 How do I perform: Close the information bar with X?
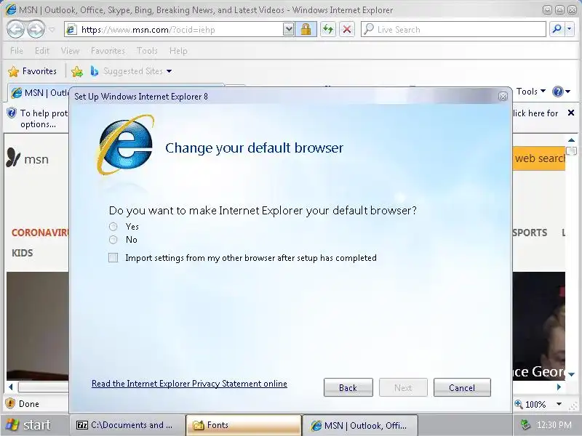[571, 113]
